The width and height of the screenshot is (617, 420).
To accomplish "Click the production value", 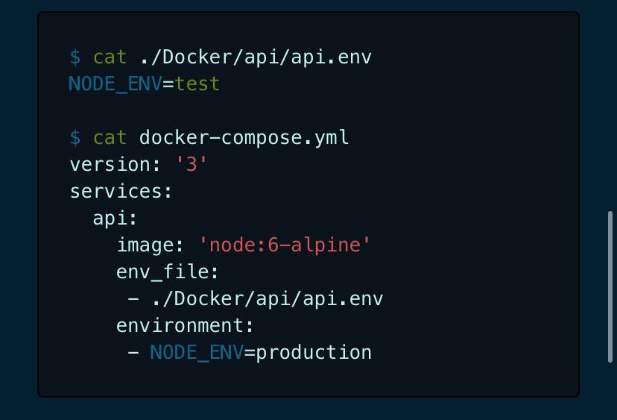I will pyautogui.click(x=314, y=352).
